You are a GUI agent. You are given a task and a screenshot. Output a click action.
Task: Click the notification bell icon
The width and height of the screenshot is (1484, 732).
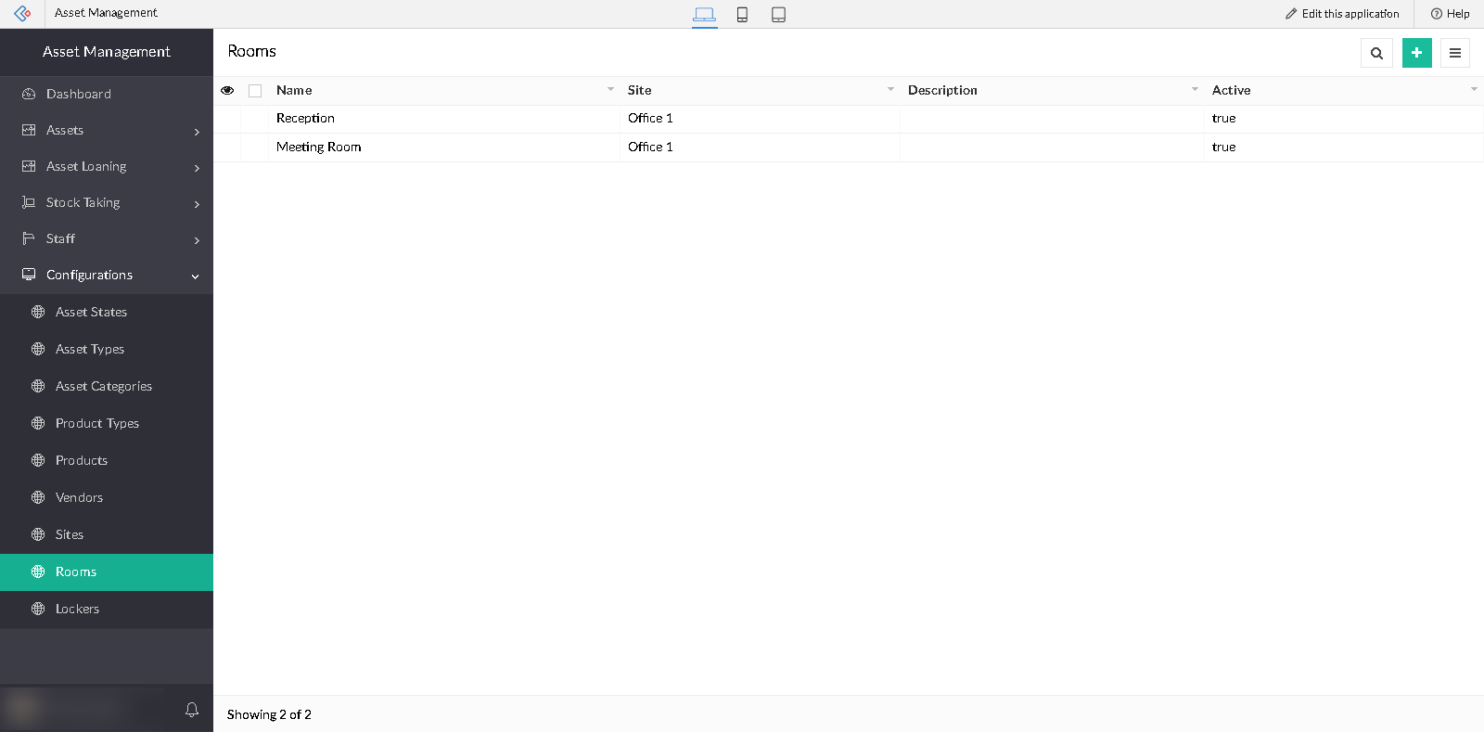(192, 710)
